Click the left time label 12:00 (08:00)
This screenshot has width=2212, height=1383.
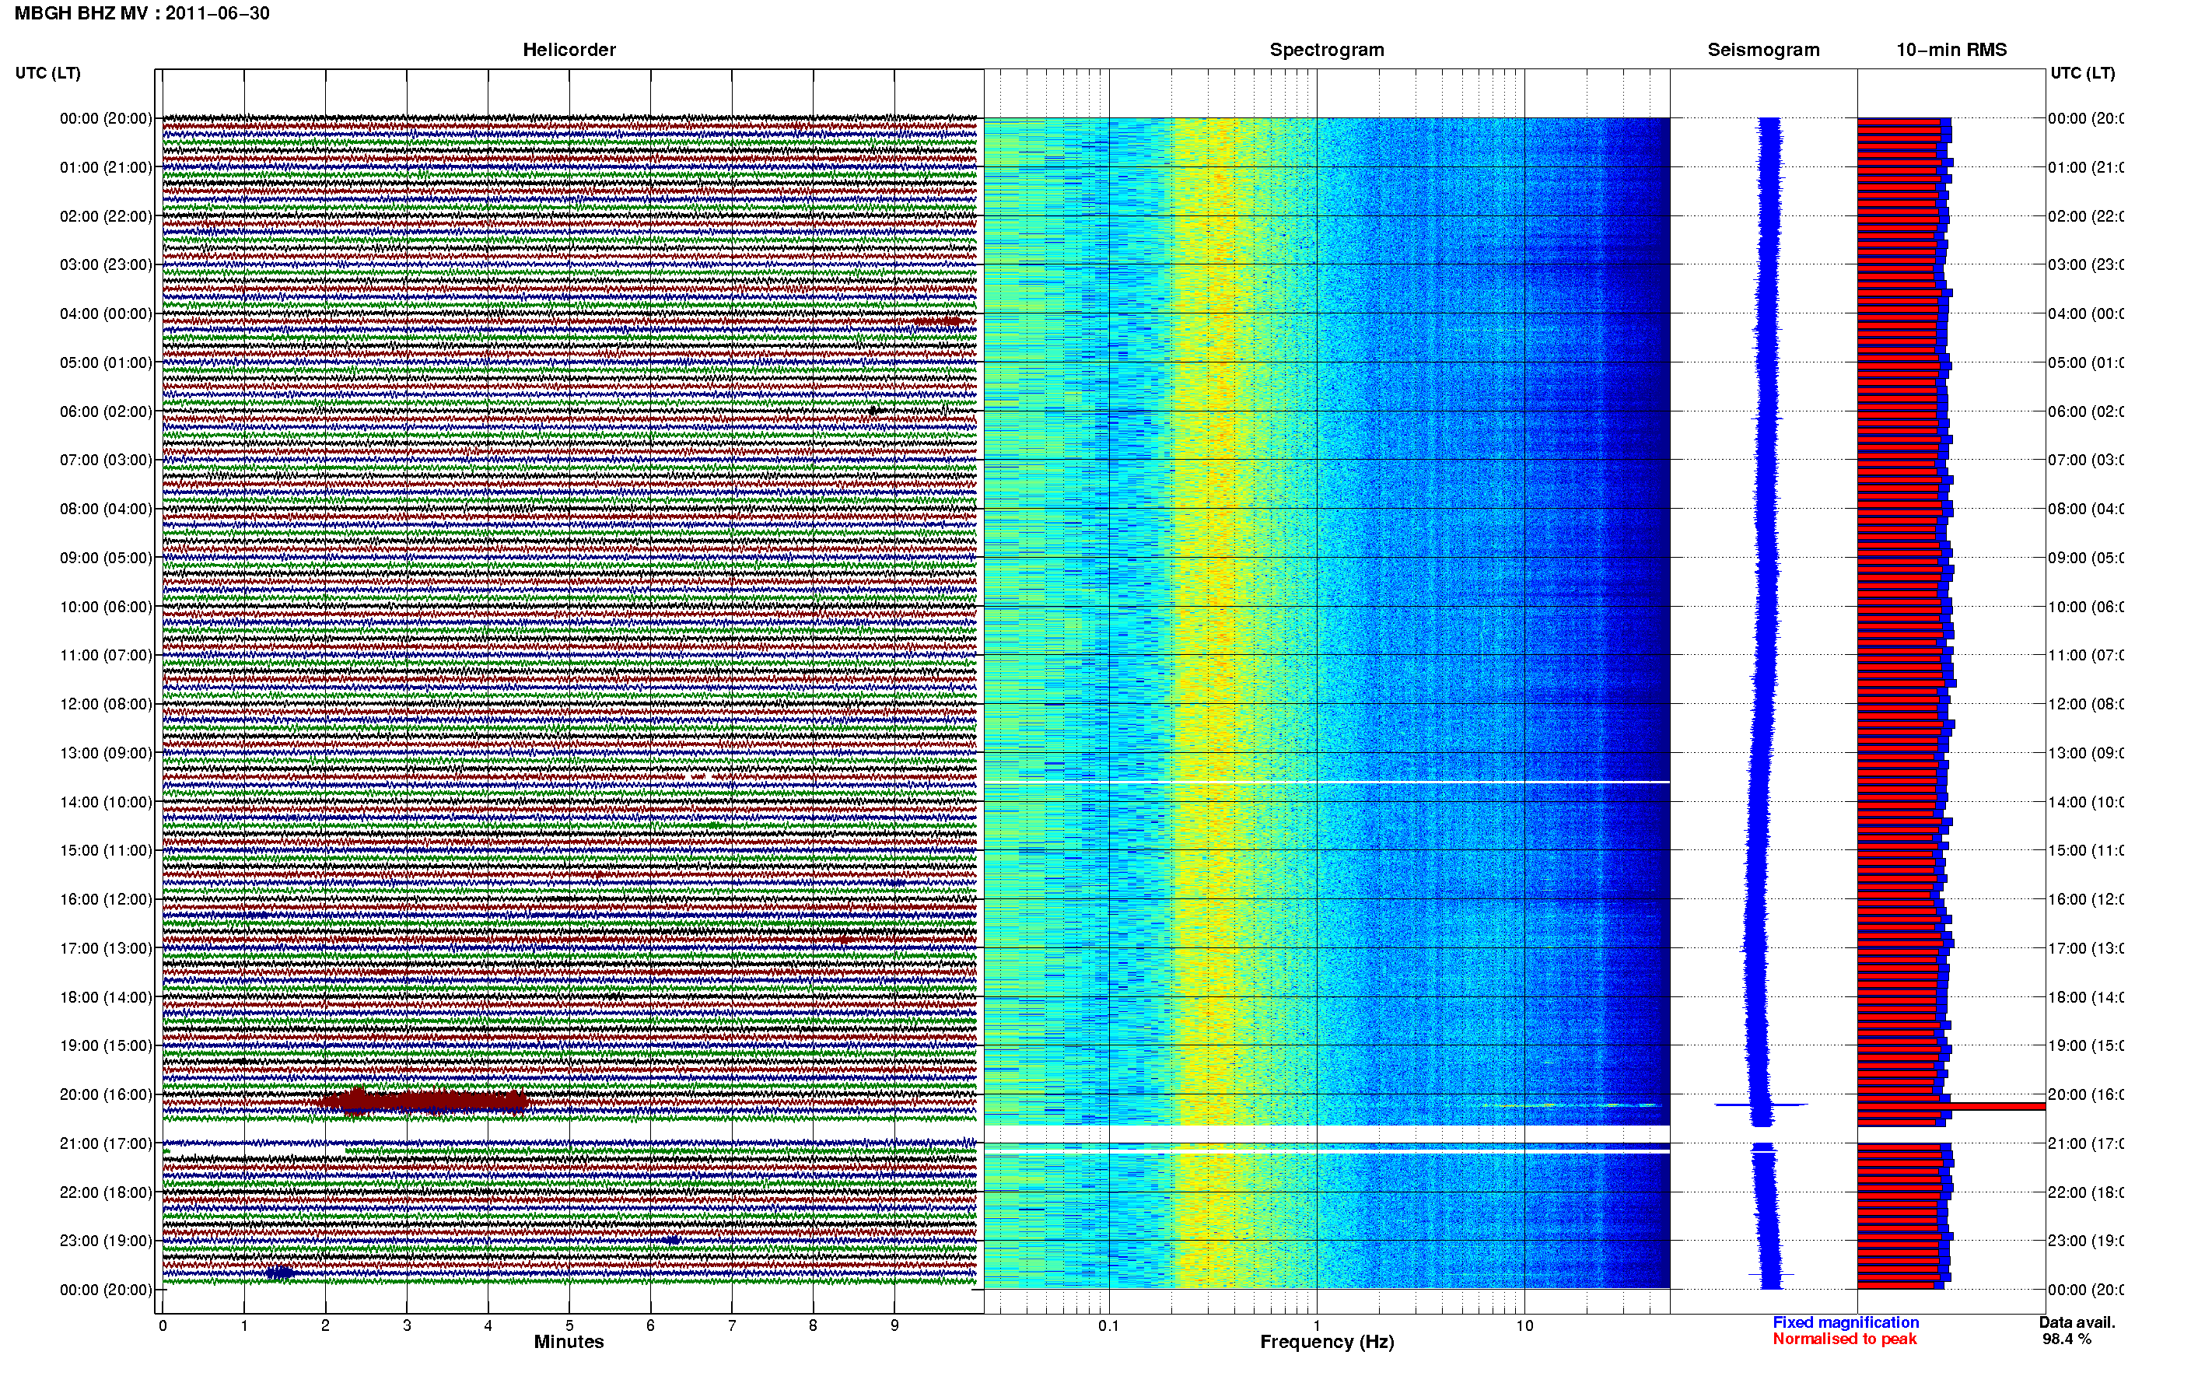[106, 703]
